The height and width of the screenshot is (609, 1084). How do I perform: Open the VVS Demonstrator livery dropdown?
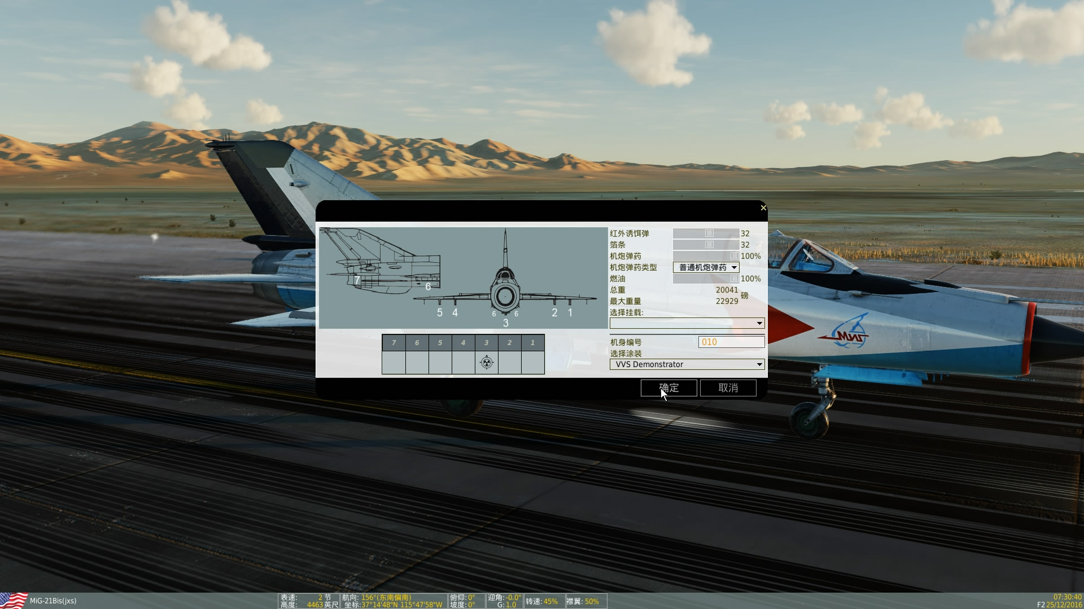[687, 364]
